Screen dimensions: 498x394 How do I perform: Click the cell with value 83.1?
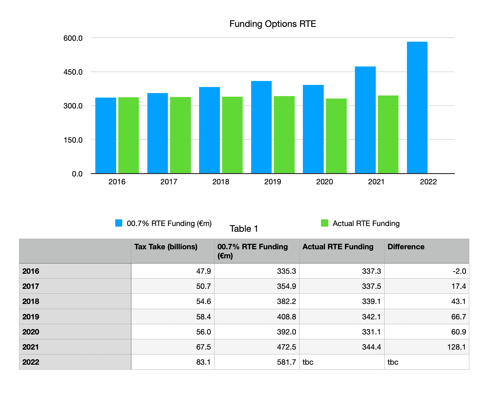tap(172, 362)
